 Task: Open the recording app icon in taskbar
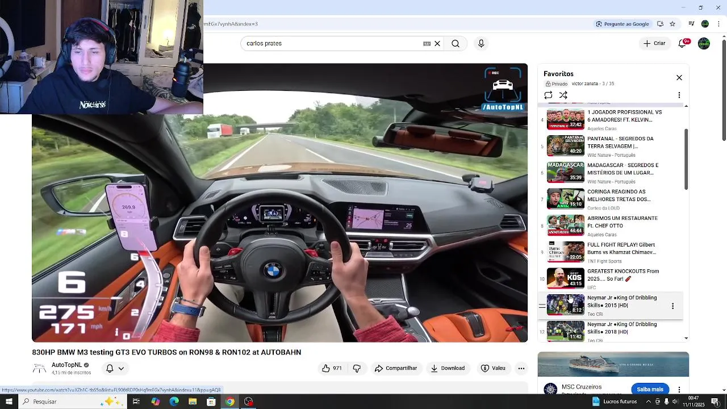(248, 402)
